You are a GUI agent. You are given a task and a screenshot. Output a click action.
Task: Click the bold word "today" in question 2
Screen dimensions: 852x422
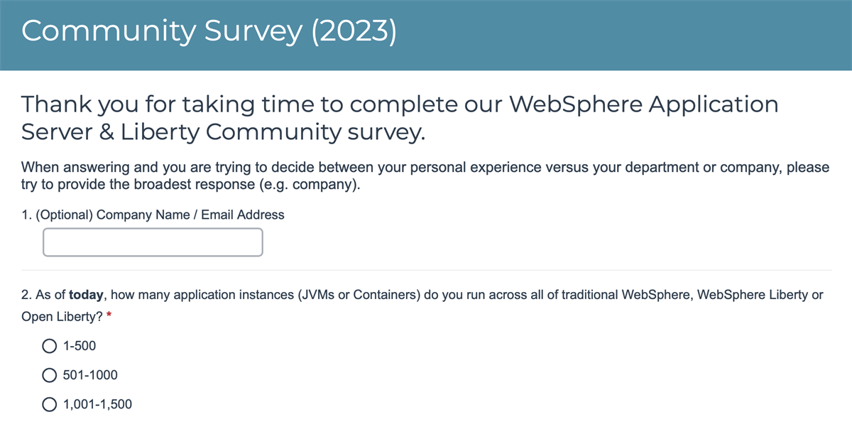point(85,295)
